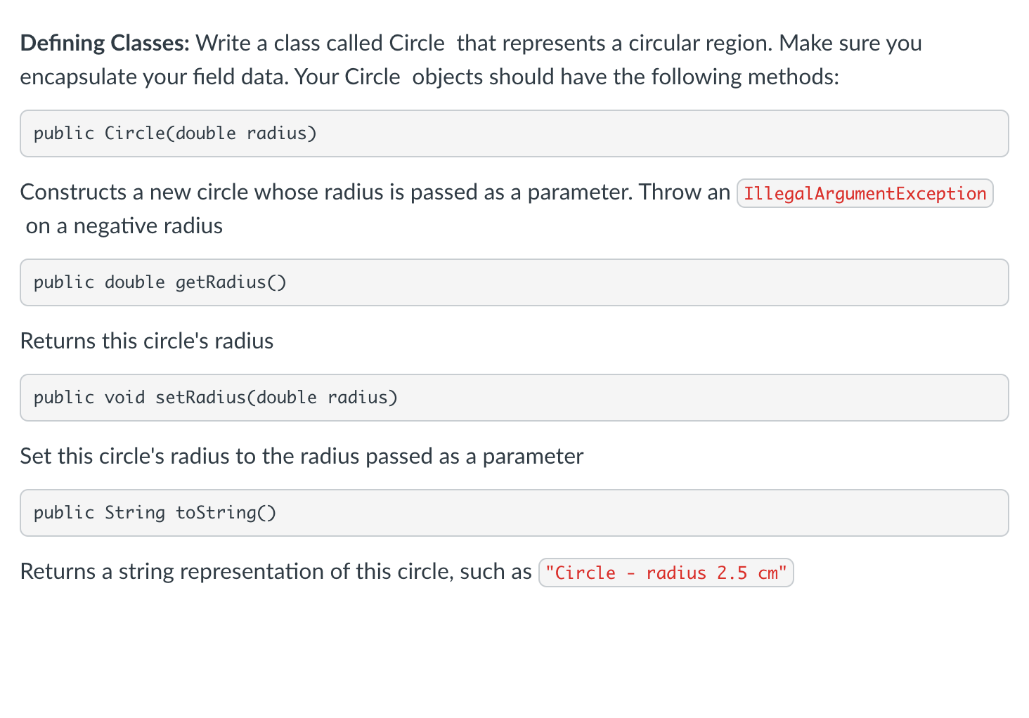Screen dimensions: 1029x718
Task: Click the "Circle - radius 2.5 cm" code sample
Action: (666, 573)
